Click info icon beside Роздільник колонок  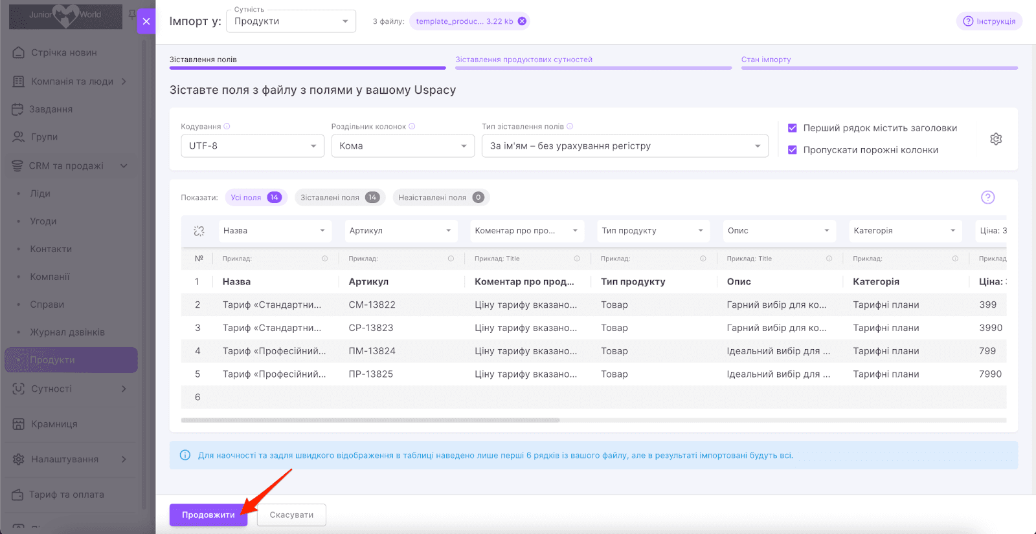click(x=412, y=127)
